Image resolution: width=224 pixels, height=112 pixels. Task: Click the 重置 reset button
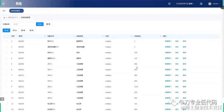click(48, 24)
